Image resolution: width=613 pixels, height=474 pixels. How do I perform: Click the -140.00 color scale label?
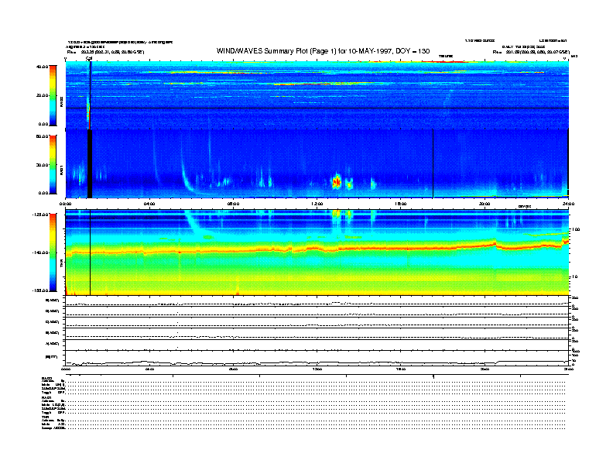coord(40,252)
